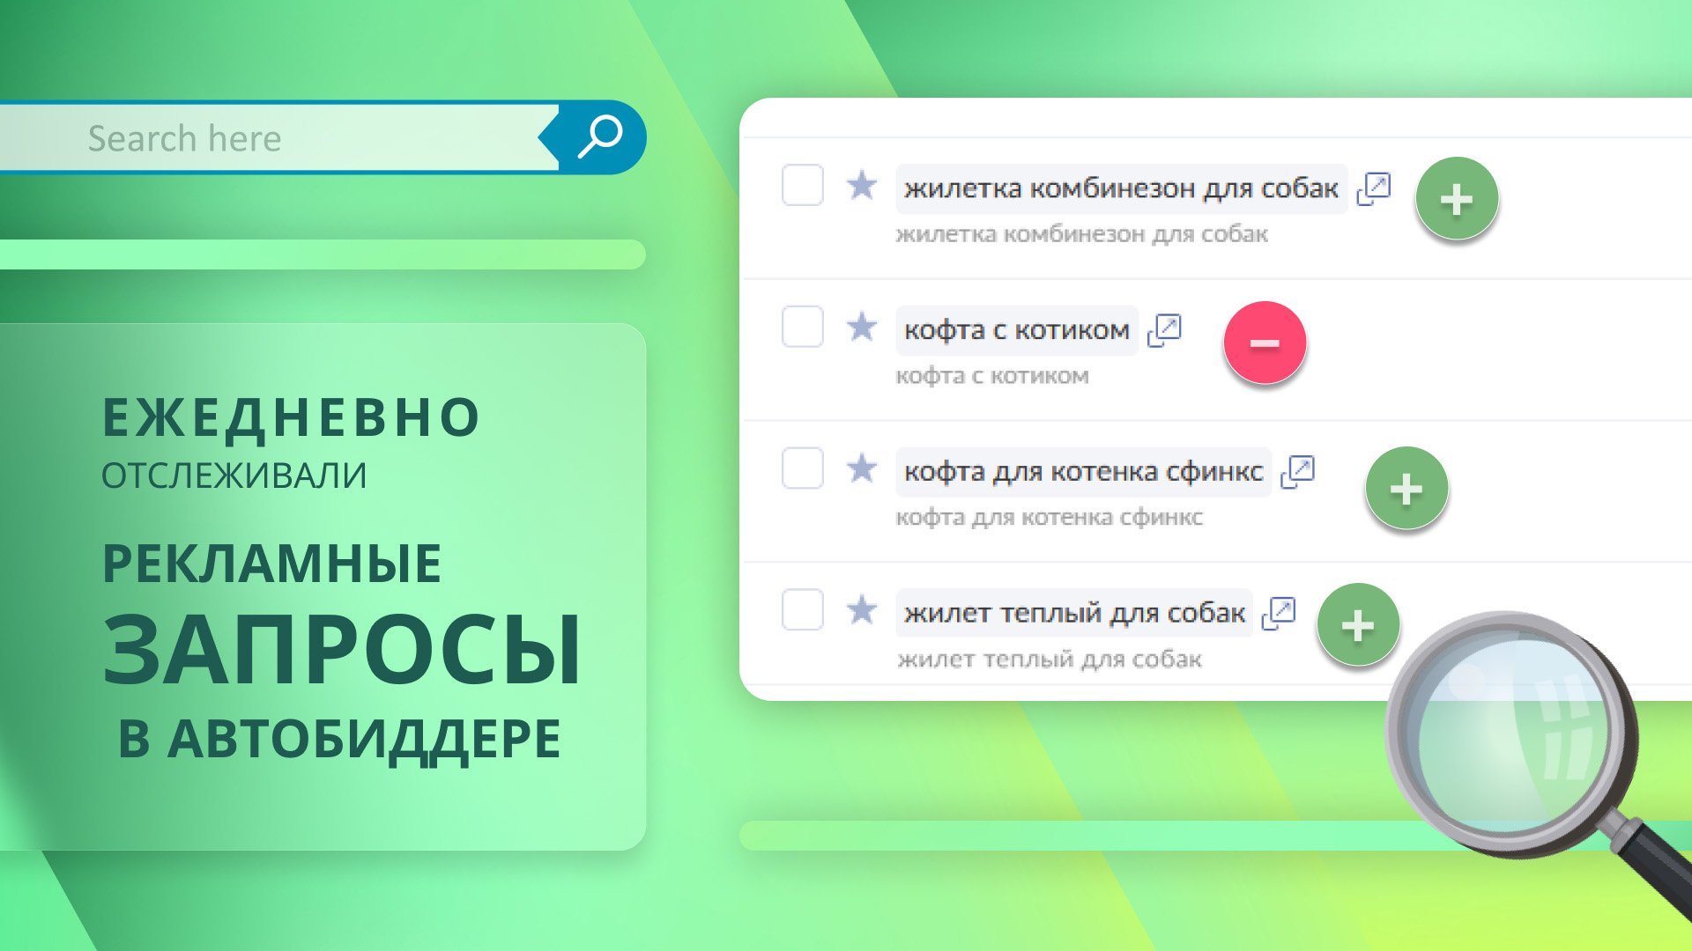Select the 'кофта с котиком' query label
This screenshot has width=1692, height=951.
click(1016, 330)
